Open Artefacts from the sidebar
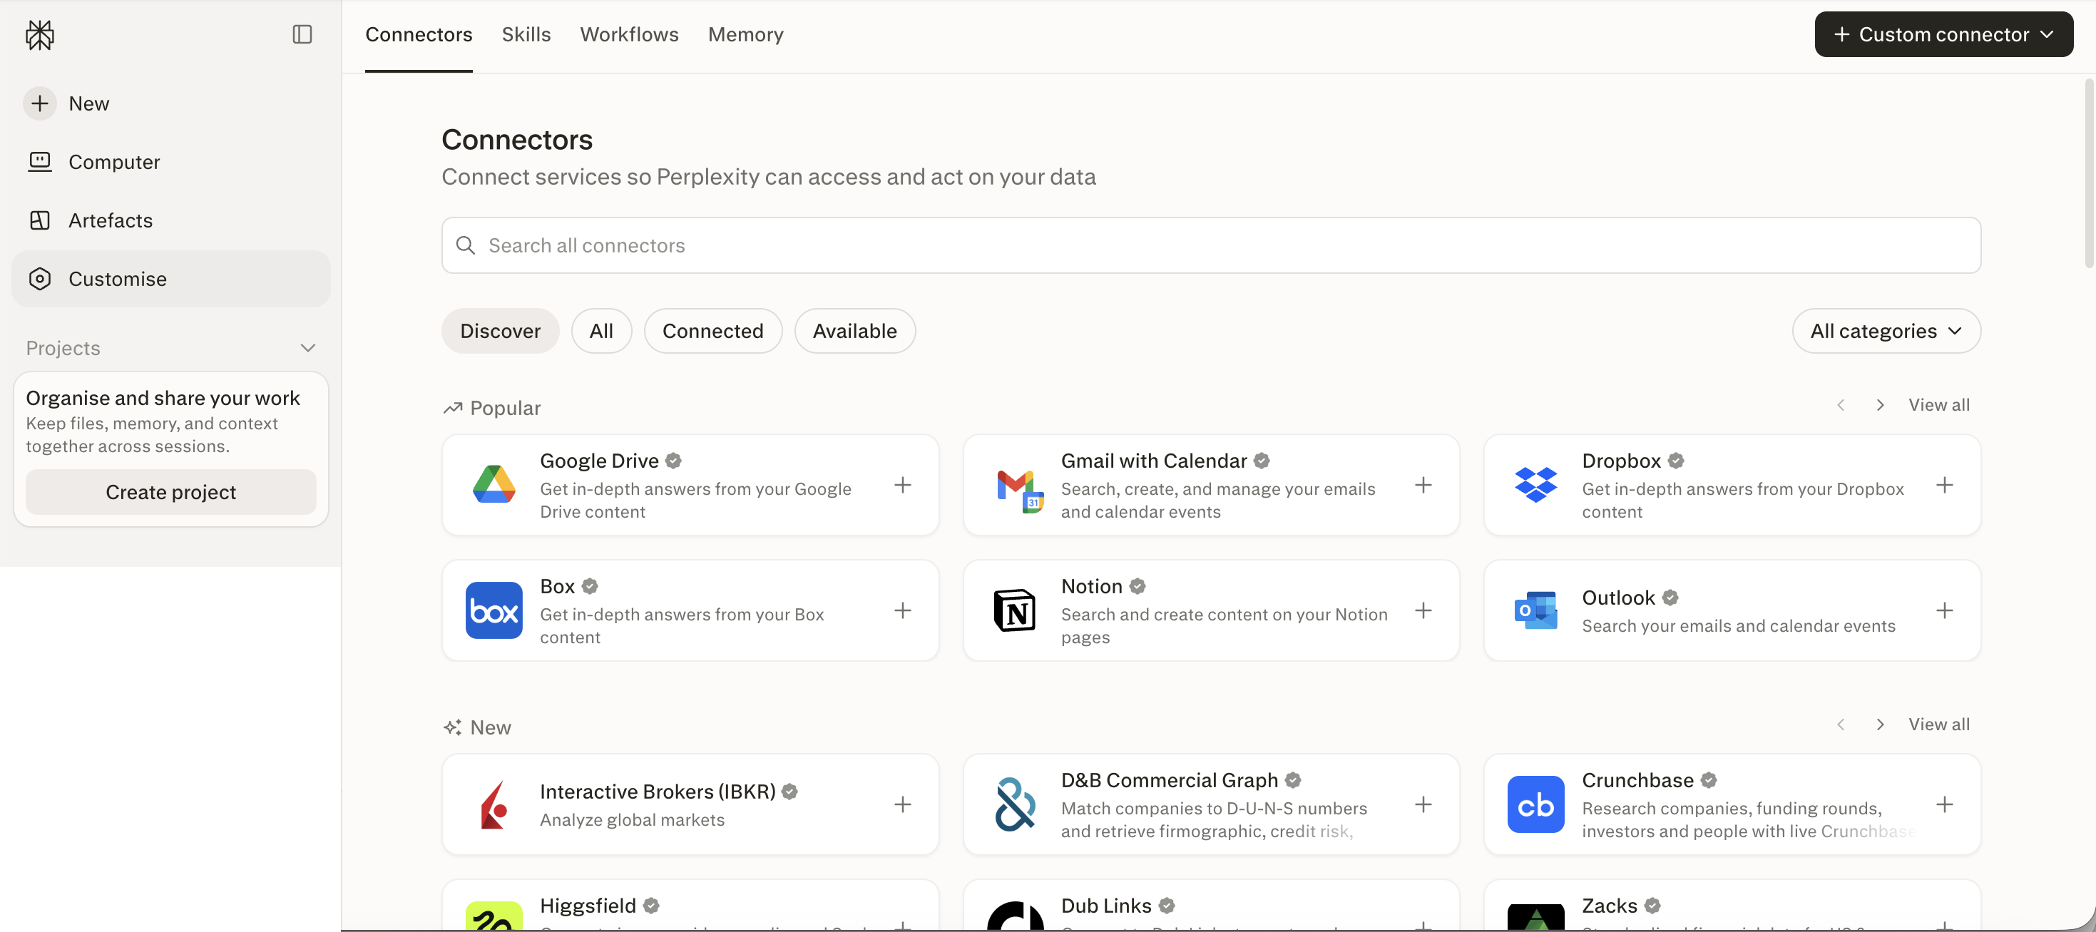The width and height of the screenshot is (2096, 932). coord(171,220)
